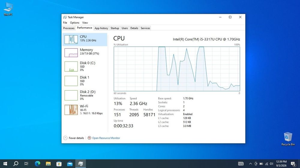Open the View menu
This screenshot has height=168, width=300.
click(85, 23)
